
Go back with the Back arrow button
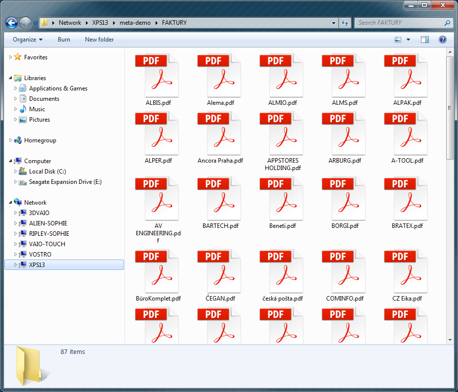[x=12, y=23]
